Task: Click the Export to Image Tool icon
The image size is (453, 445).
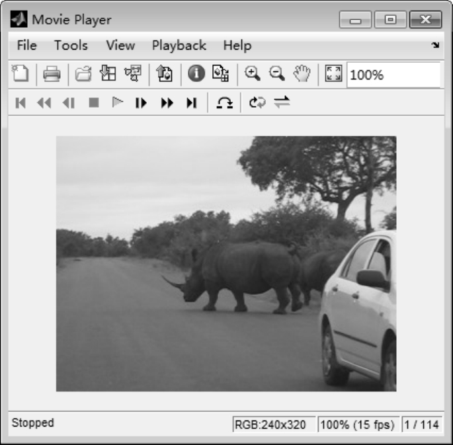Action: tap(165, 73)
